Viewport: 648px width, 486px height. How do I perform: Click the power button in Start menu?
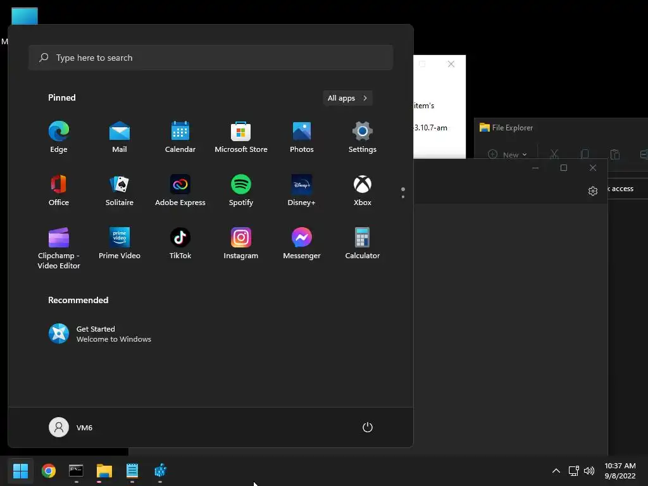click(368, 427)
